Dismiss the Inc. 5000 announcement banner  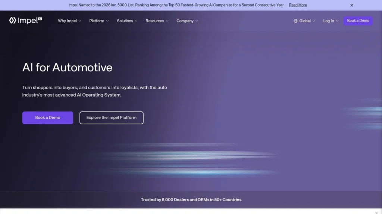351,5
